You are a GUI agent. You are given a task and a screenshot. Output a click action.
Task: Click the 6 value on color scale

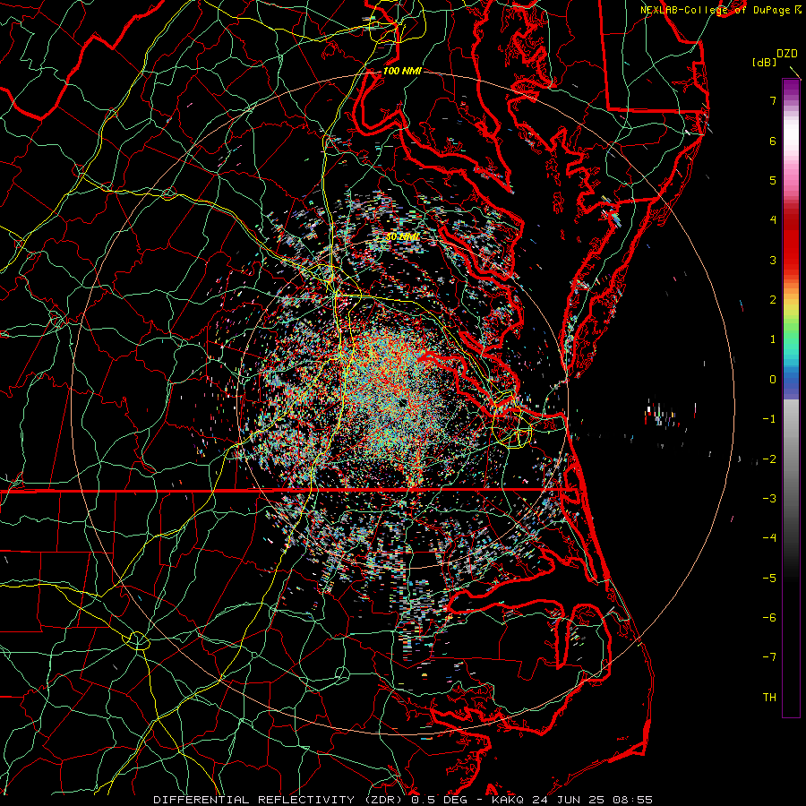pos(773,141)
